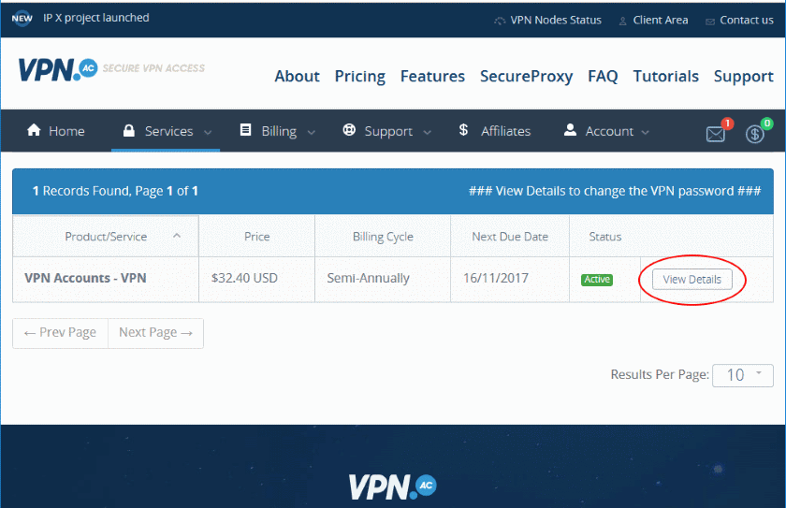Click the Prev Page button
This screenshot has height=508, width=786.
pyautogui.click(x=60, y=333)
